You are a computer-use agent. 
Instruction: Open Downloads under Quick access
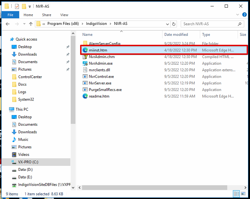pos(27,54)
